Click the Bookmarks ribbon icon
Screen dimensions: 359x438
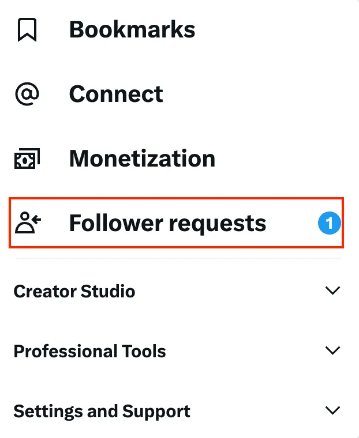27,30
